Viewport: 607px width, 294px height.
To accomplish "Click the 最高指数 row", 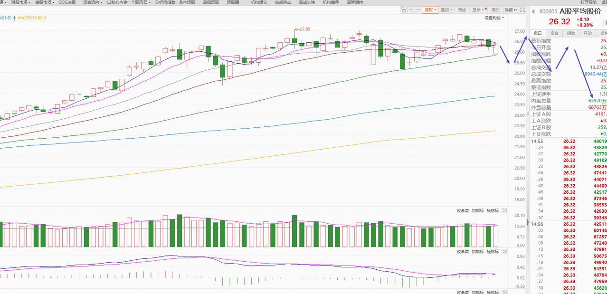I will pos(569,81).
